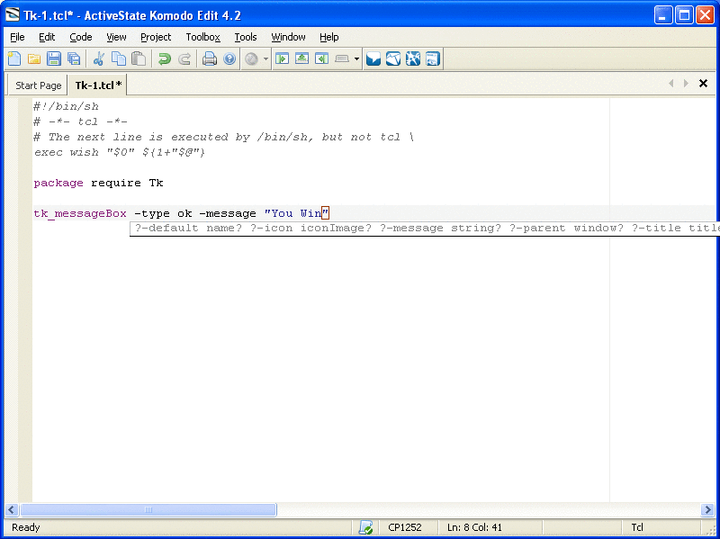Toggle the bottom pane visibility icon
720x539 pixels.
pos(301,59)
